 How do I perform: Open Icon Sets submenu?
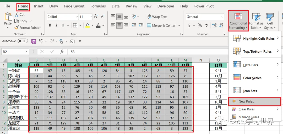click(255, 91)
